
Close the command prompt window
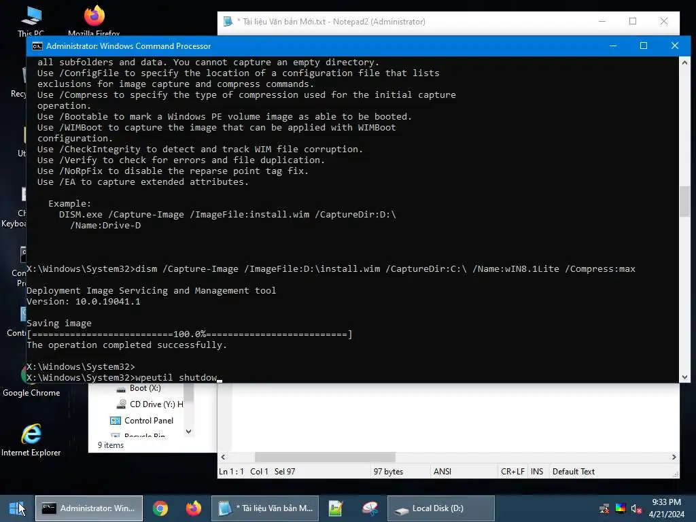(675, 46)
